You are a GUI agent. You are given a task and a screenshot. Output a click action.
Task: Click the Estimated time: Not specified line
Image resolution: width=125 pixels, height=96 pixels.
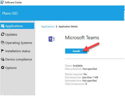coord(81,80)
